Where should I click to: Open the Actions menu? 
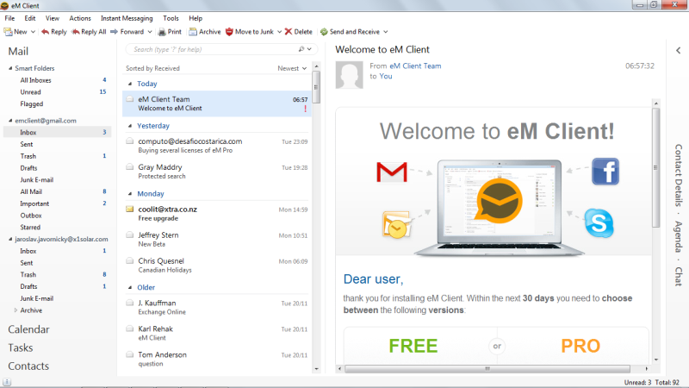pos(80,18)
